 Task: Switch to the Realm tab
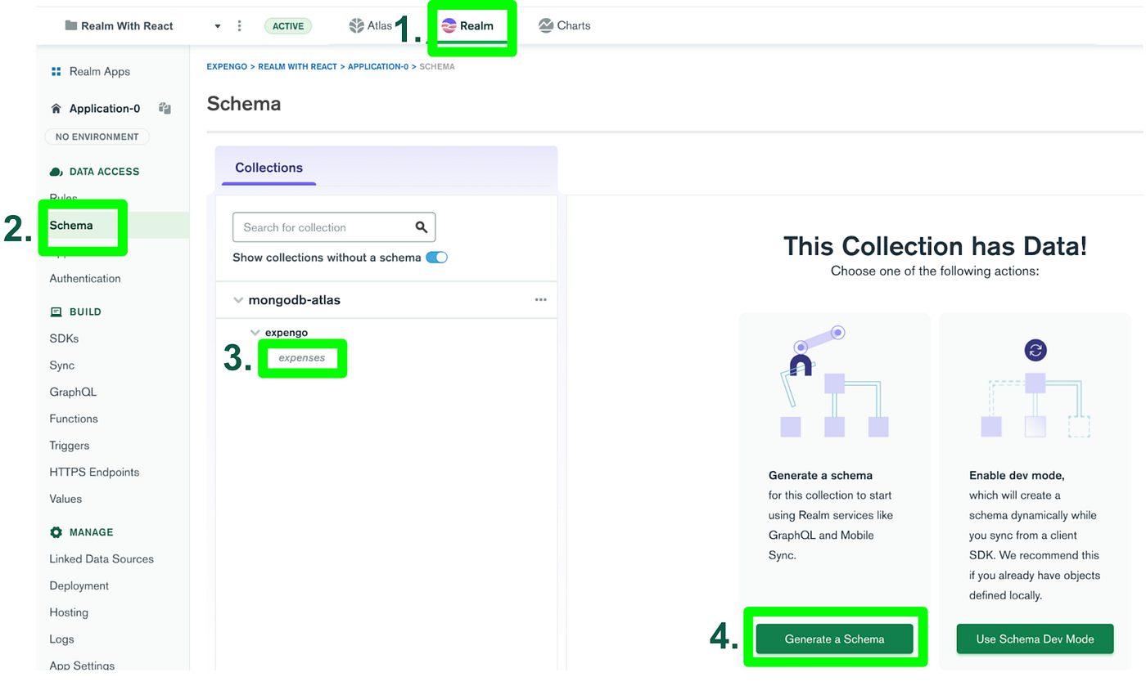pos(471,25)
